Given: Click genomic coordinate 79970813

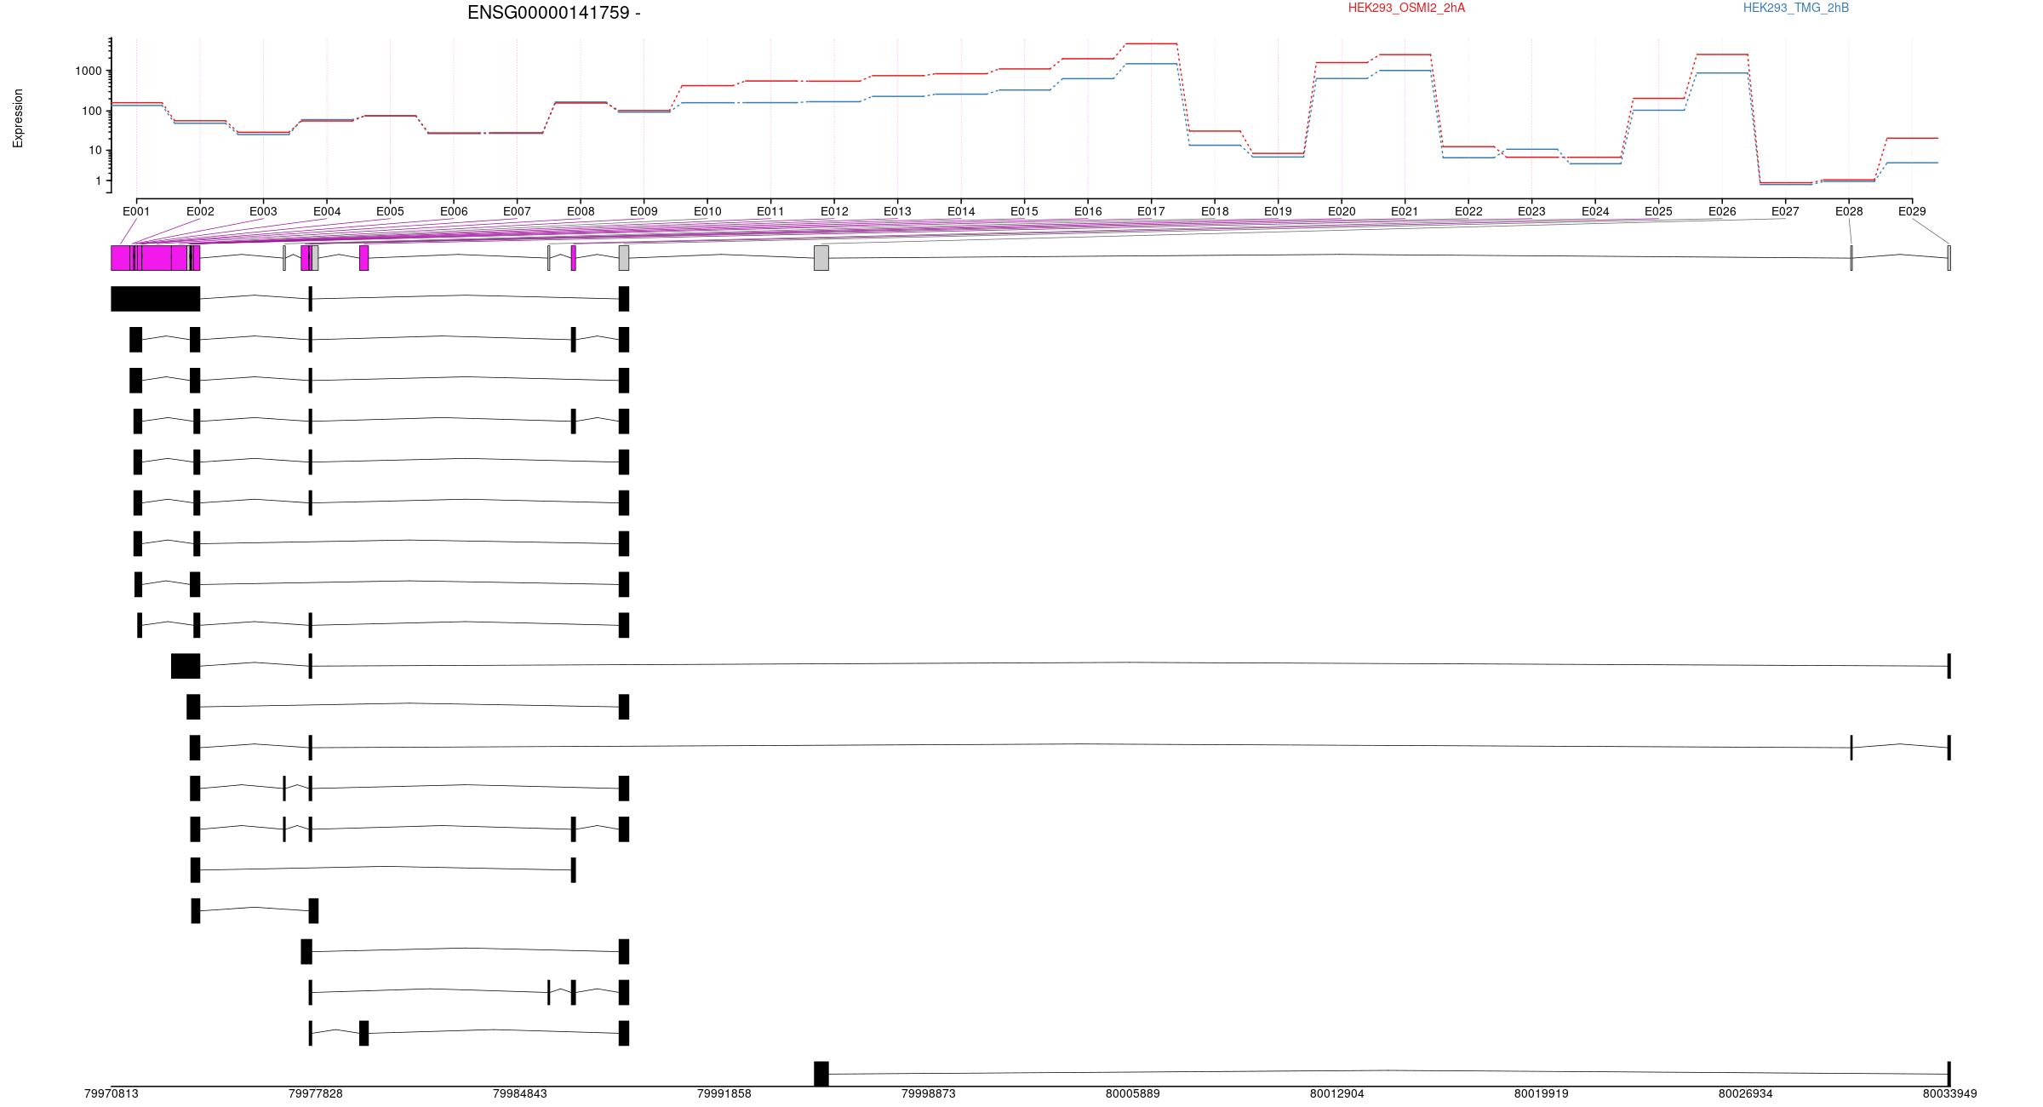Looking at the screenshot, I should (x=112, y=1093).
